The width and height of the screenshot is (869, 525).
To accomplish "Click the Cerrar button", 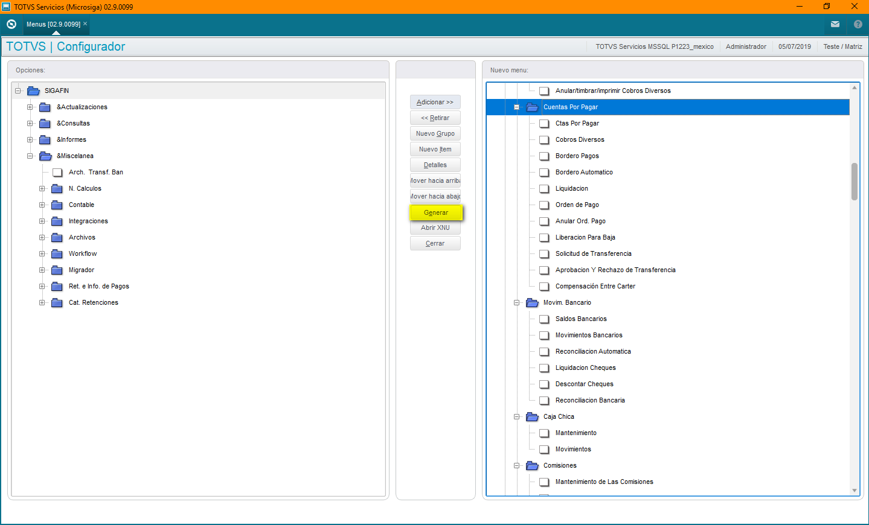I will coord(435,243).
